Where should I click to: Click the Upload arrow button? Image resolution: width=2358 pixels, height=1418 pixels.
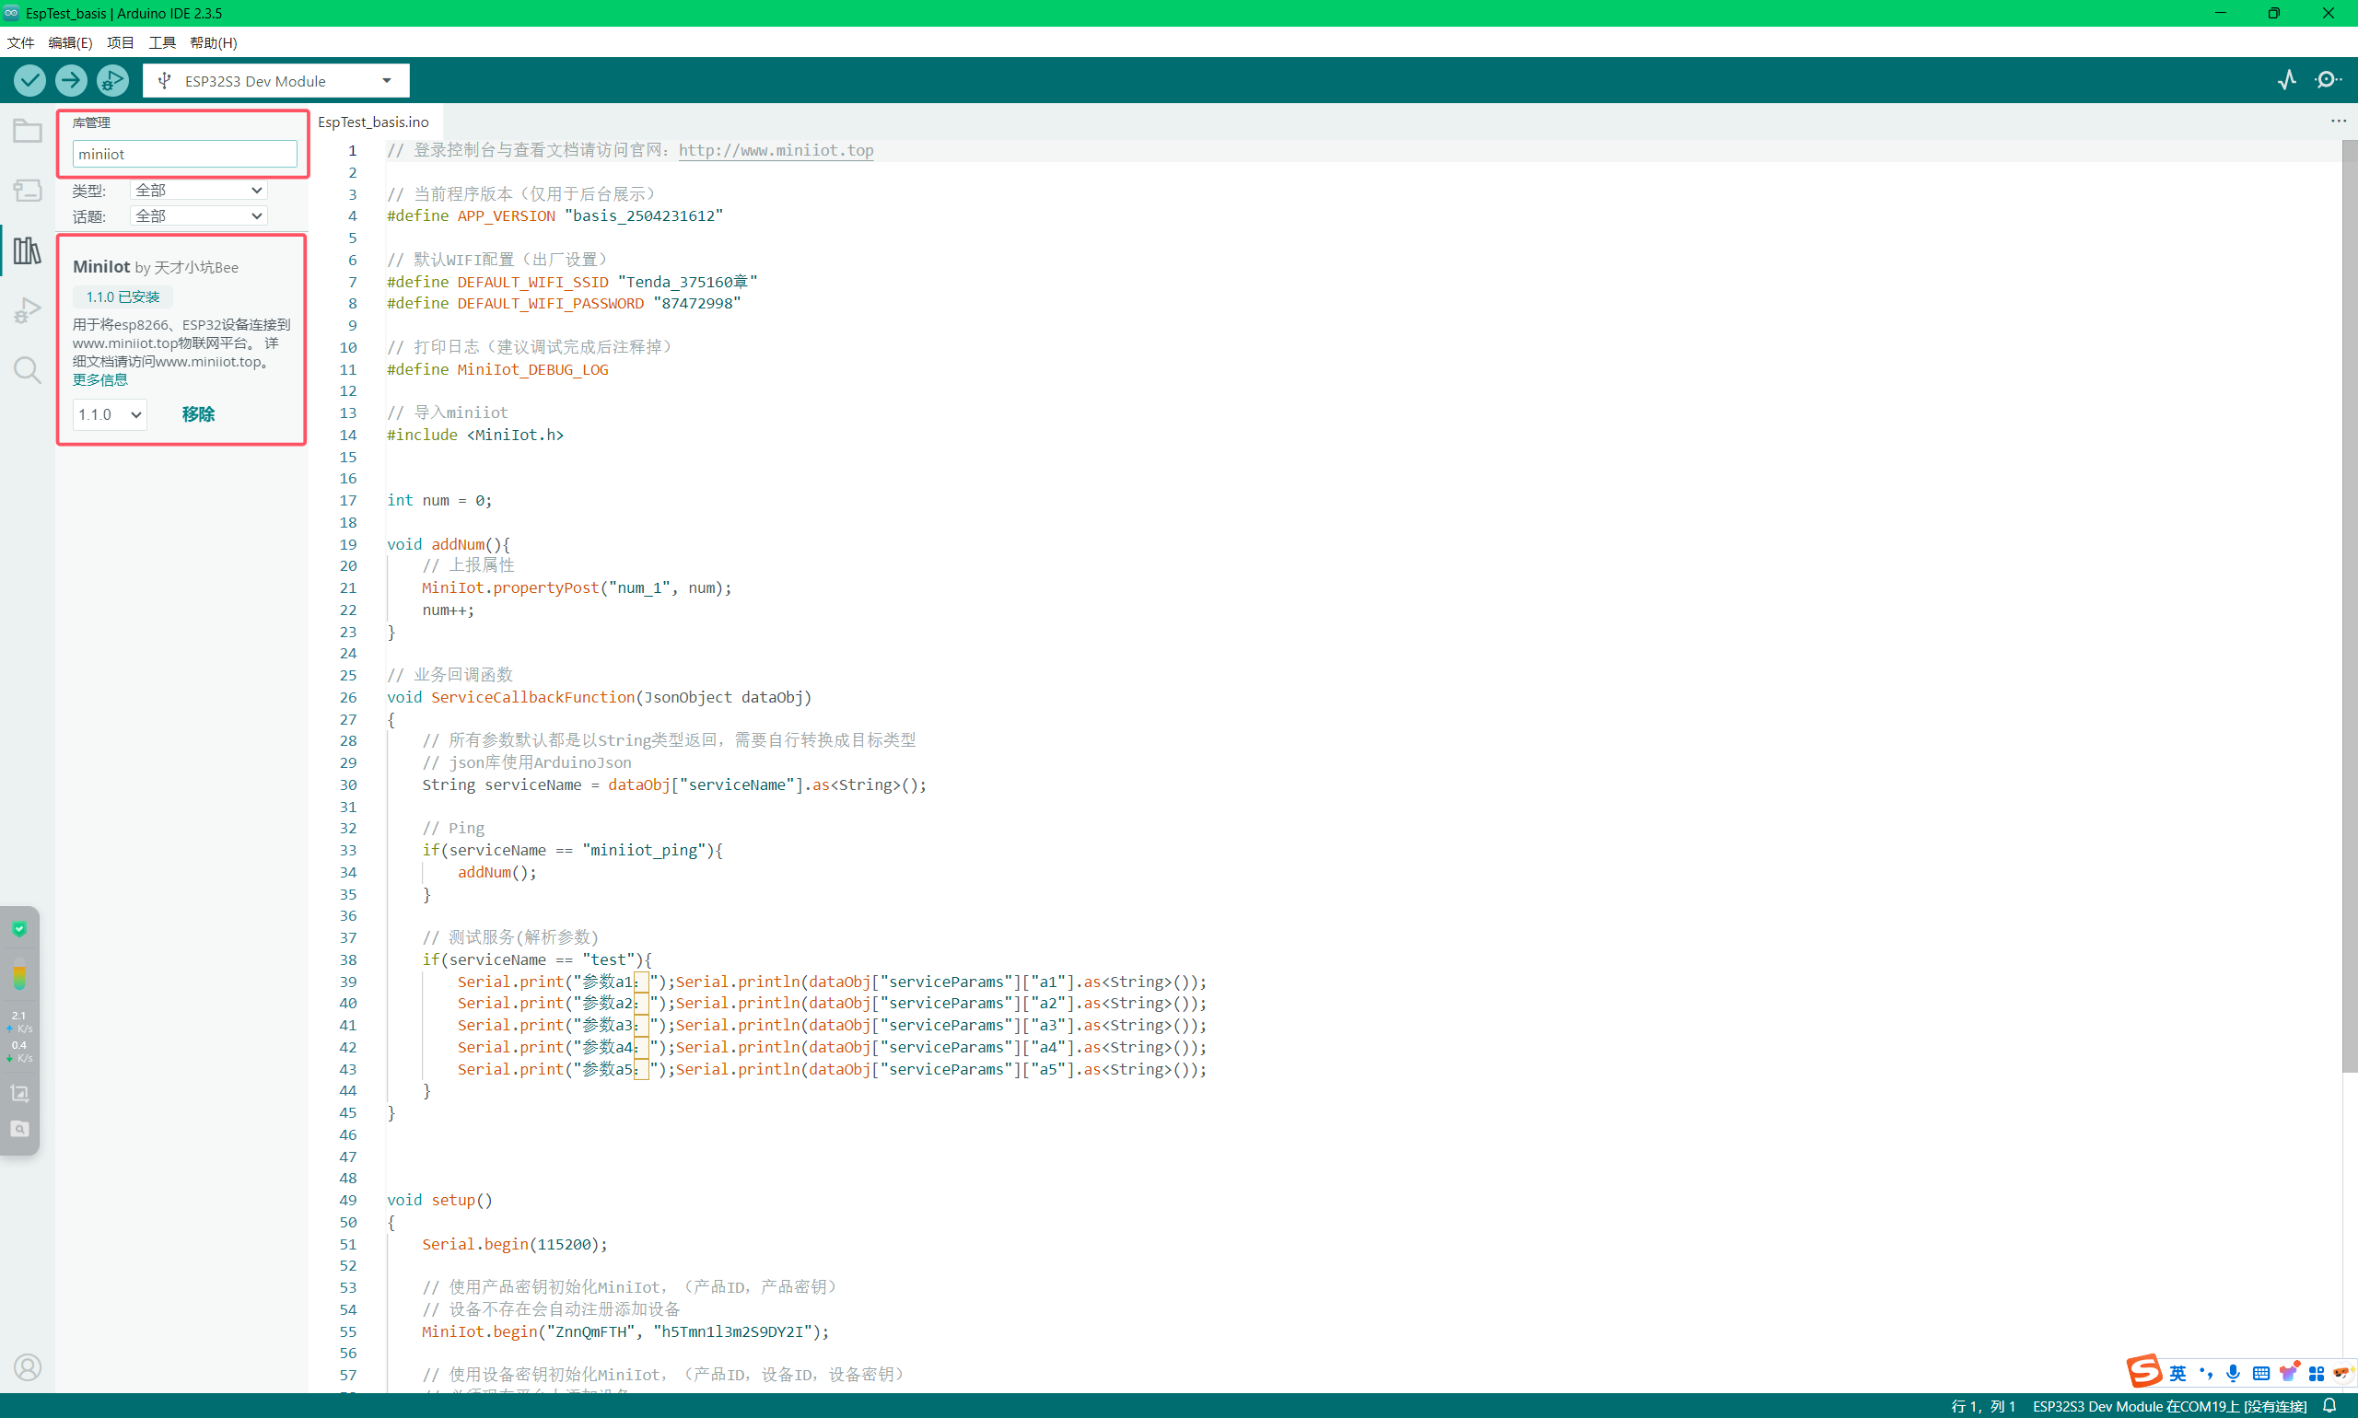click(x=71, y=80)
